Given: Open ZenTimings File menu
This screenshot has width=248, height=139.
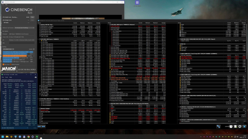Looking at the screenshot, I should pos(3,77).
